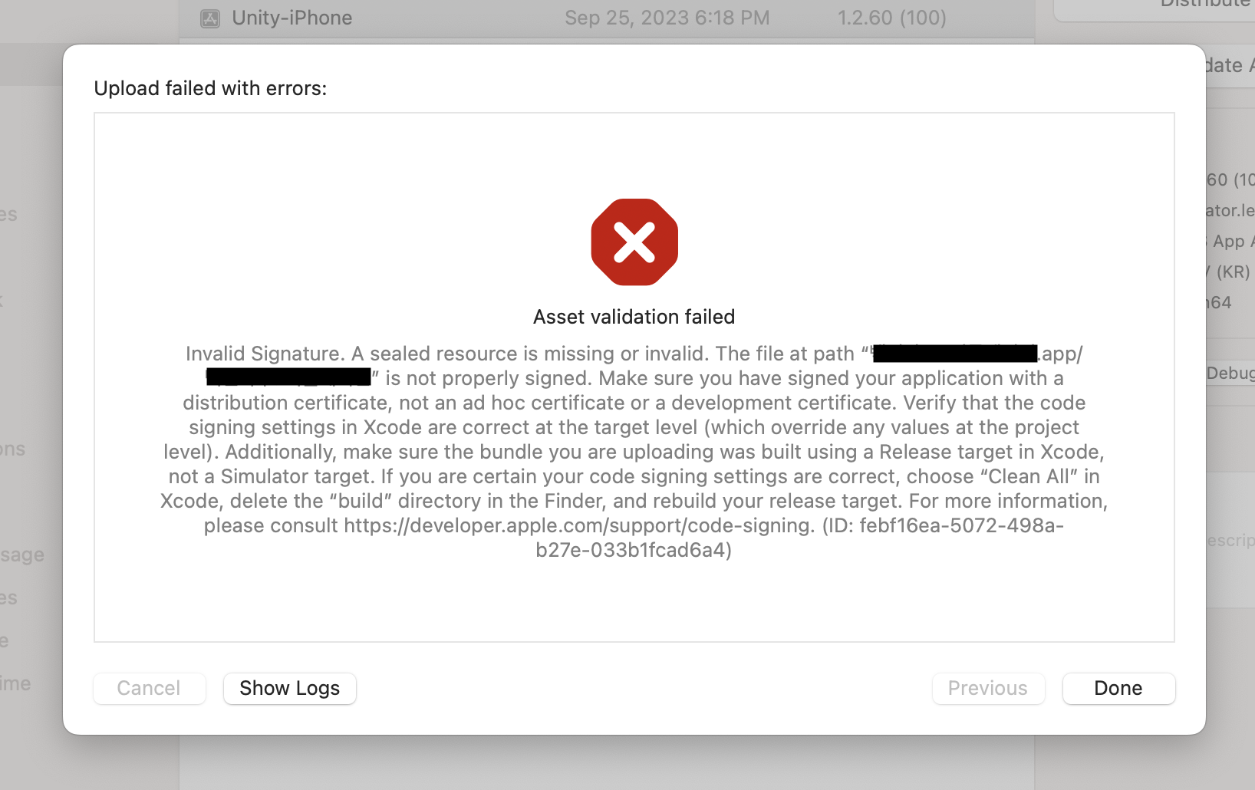Click the Show Logs button
The width and height of the screenshot is (1255, 790).
click(289, 688)
